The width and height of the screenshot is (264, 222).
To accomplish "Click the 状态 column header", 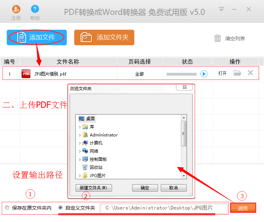I will click(x=187, y=62).
